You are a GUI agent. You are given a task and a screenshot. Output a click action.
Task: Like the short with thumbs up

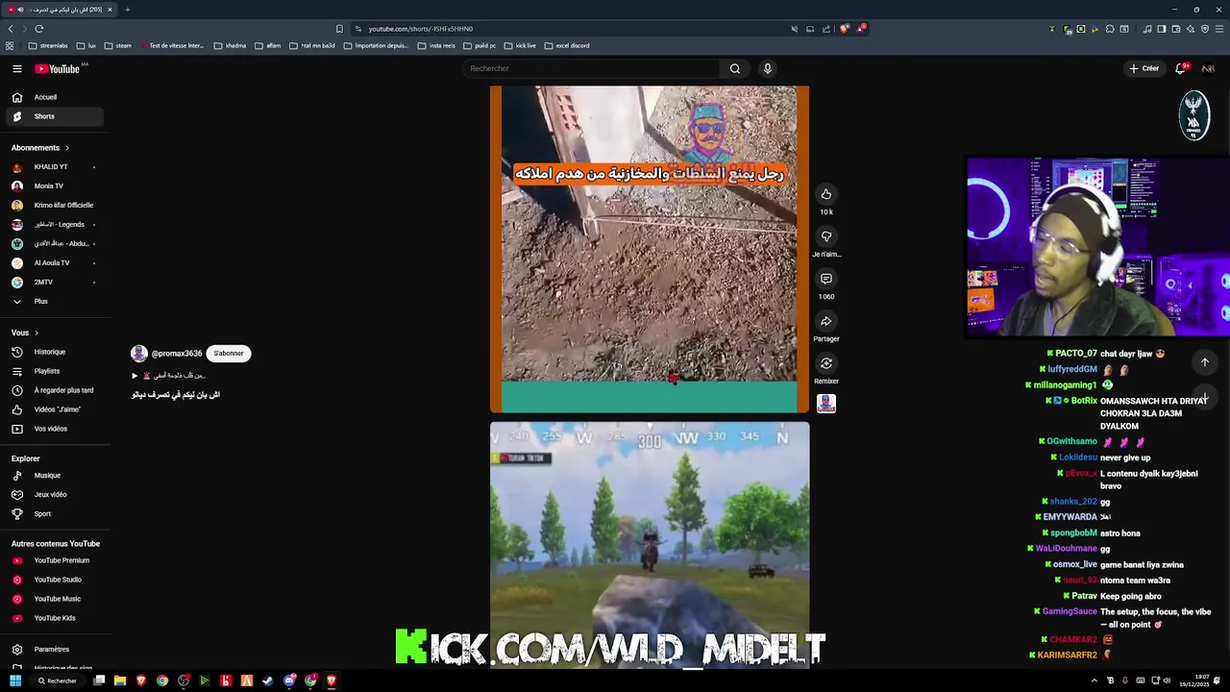(x=825, y=194)
